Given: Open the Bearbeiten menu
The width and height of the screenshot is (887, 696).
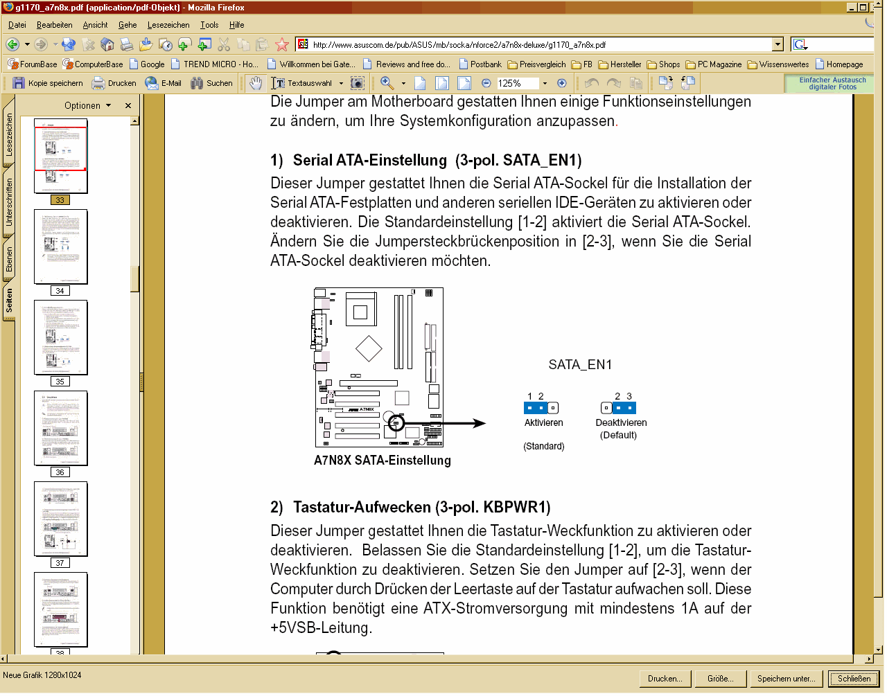Looking at the screenshot, I should click(55, 25).
